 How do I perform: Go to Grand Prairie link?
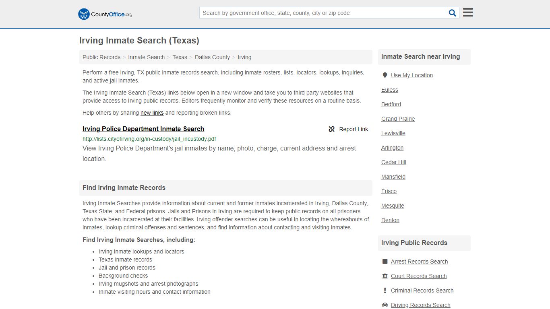click(398, 119)
